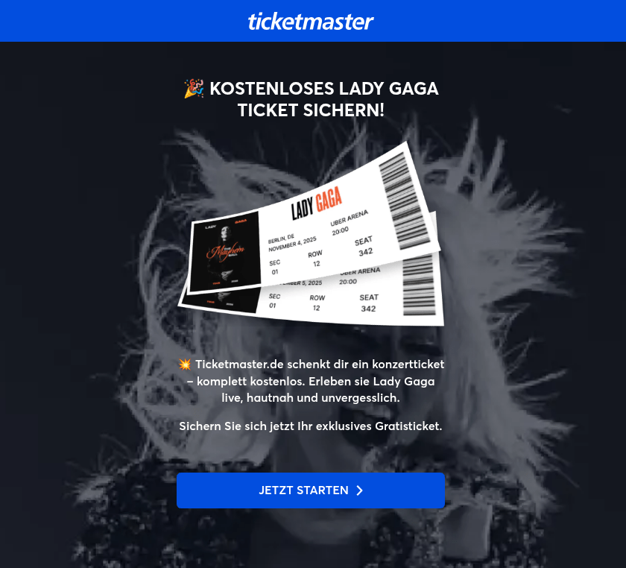The height and width of the screenshot is (568, 626).
Task: Click the Gratisticket sentence
Action: point(311,426)
